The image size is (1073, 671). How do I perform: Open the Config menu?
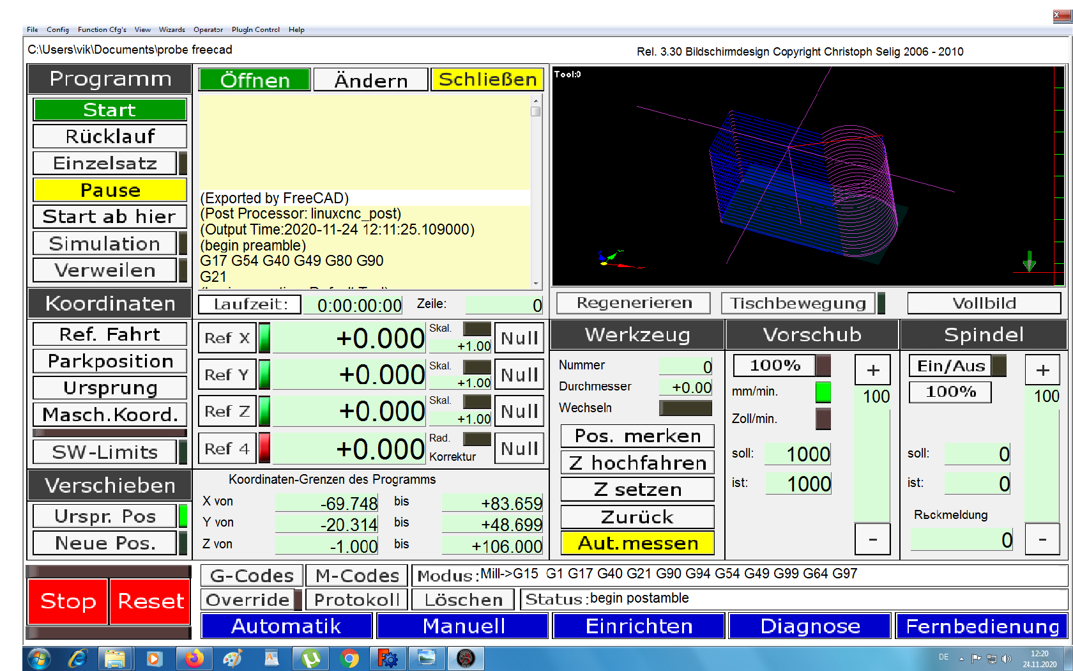point(57,29)
